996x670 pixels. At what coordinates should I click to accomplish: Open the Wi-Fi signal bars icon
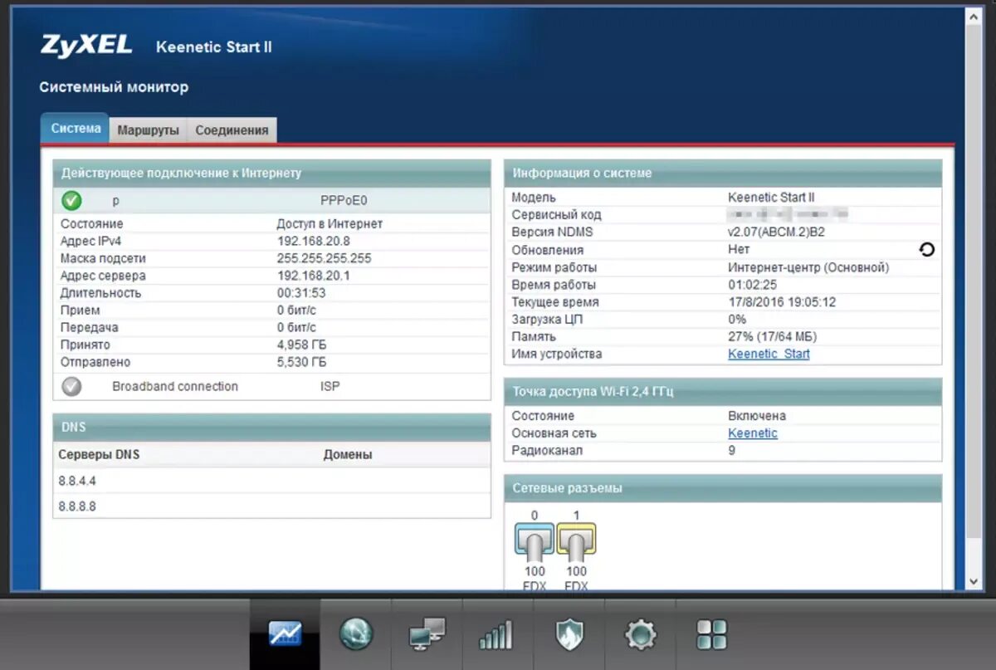tap(496, 634)
